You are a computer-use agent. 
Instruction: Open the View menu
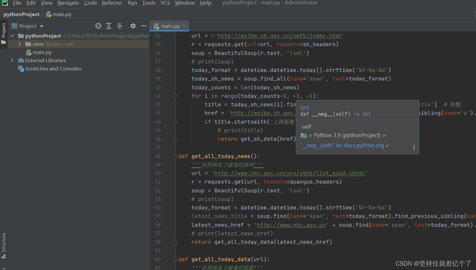pos(47,3)
